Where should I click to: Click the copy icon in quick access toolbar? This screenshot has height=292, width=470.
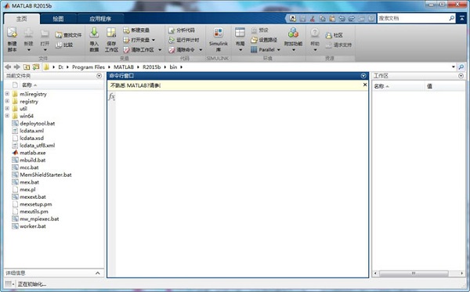tap(323, 19)
